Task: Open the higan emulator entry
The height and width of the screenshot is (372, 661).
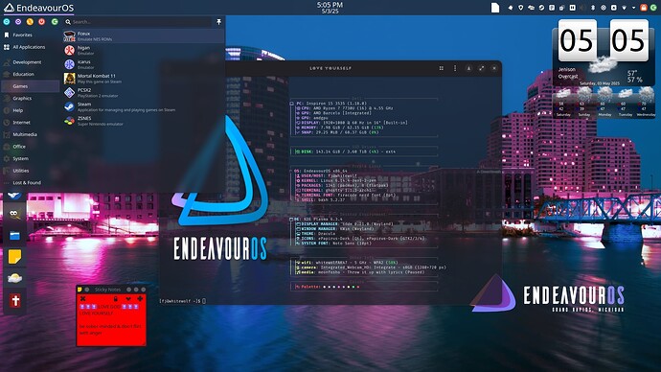Action: 143,51
